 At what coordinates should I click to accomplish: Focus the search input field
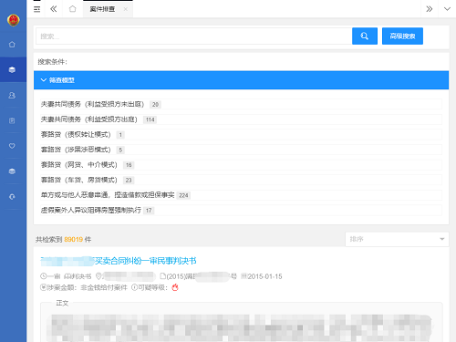coord(194,36)
